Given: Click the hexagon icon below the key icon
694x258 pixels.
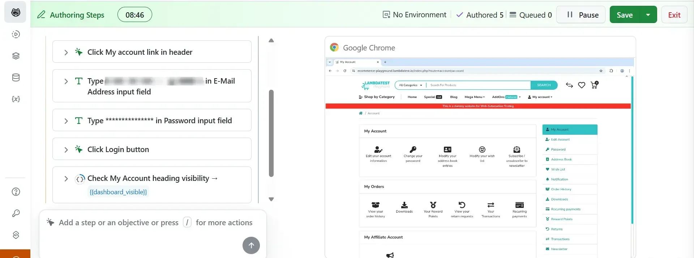Looking at the screenshot, I should [16, 235].
